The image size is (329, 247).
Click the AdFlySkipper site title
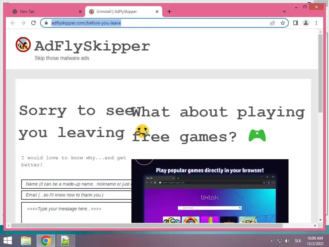pos(92,46)
